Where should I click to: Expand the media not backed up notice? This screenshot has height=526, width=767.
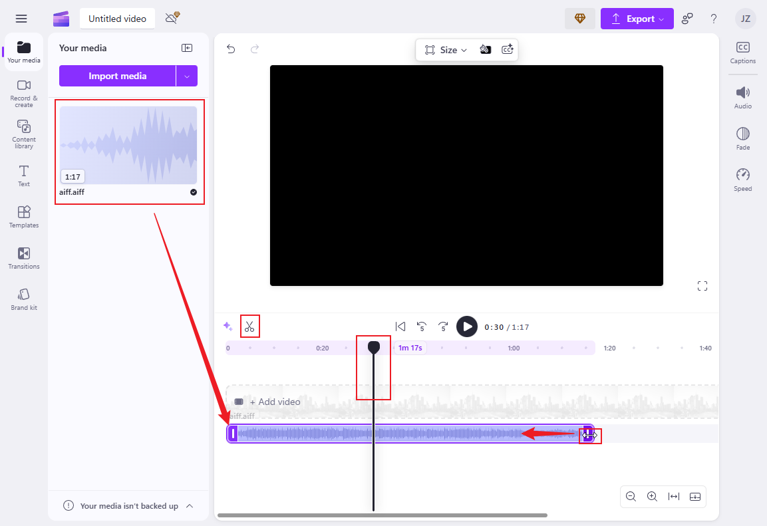(x=190, y=506)
